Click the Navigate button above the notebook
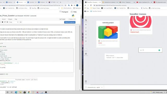Viewport: 167px width, 94px height. pyautogui.click(x=64, y=12)
